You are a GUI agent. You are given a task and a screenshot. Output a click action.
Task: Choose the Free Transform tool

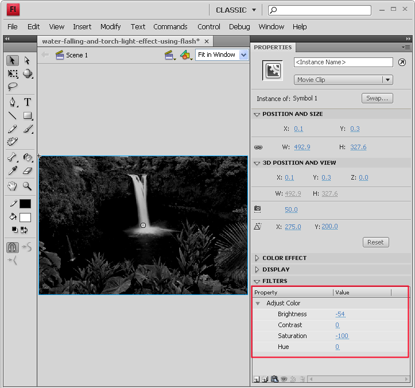13,73
